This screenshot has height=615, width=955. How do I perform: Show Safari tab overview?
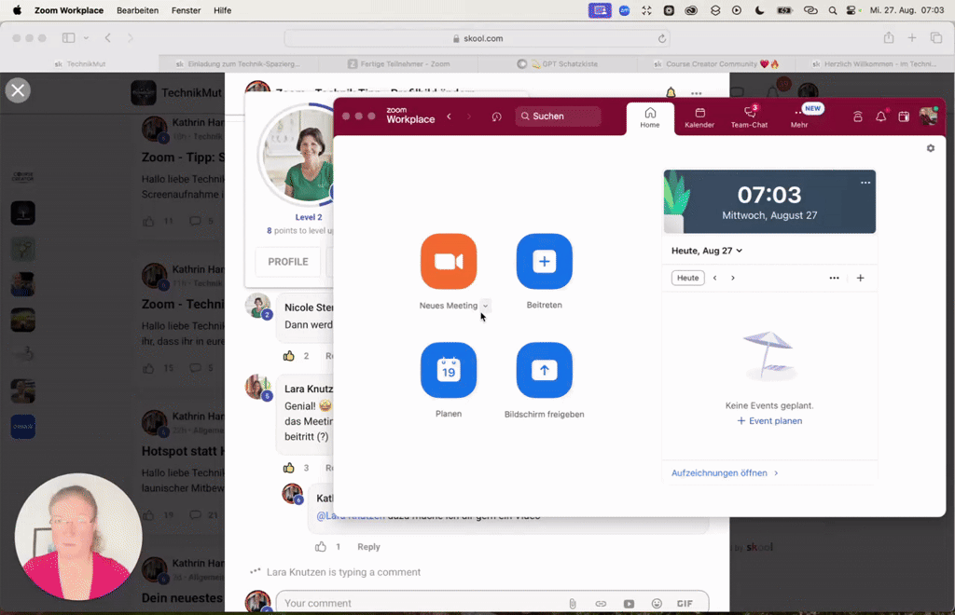[936, 37]
